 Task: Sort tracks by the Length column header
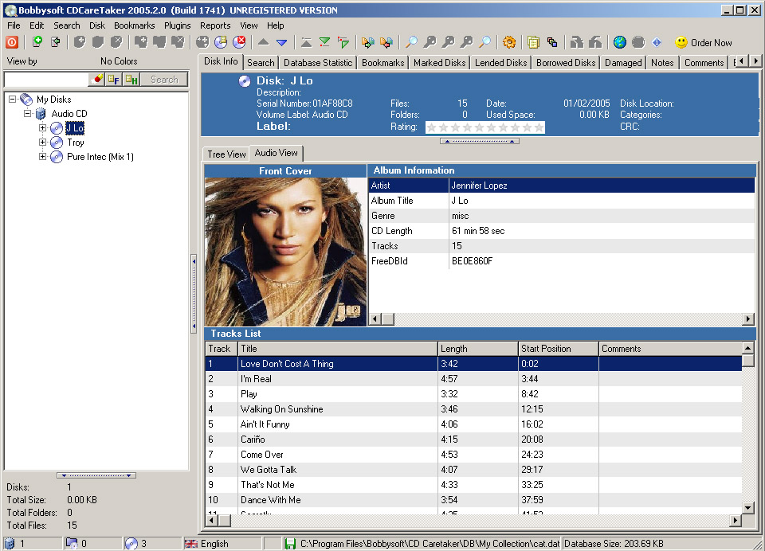pos(477,349)
